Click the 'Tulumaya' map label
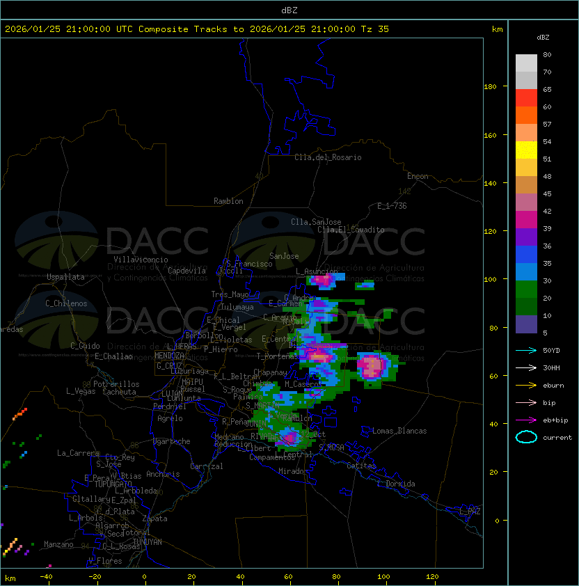 [237, 307]
